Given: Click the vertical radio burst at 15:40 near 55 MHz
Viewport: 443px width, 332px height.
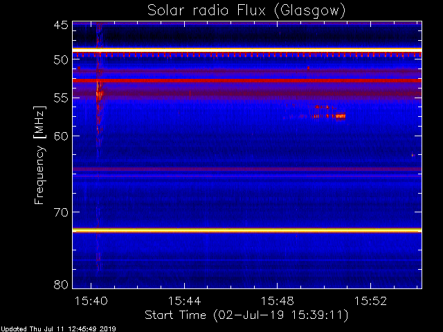Looking at the screenshot, I should click(x=99, y=95).
